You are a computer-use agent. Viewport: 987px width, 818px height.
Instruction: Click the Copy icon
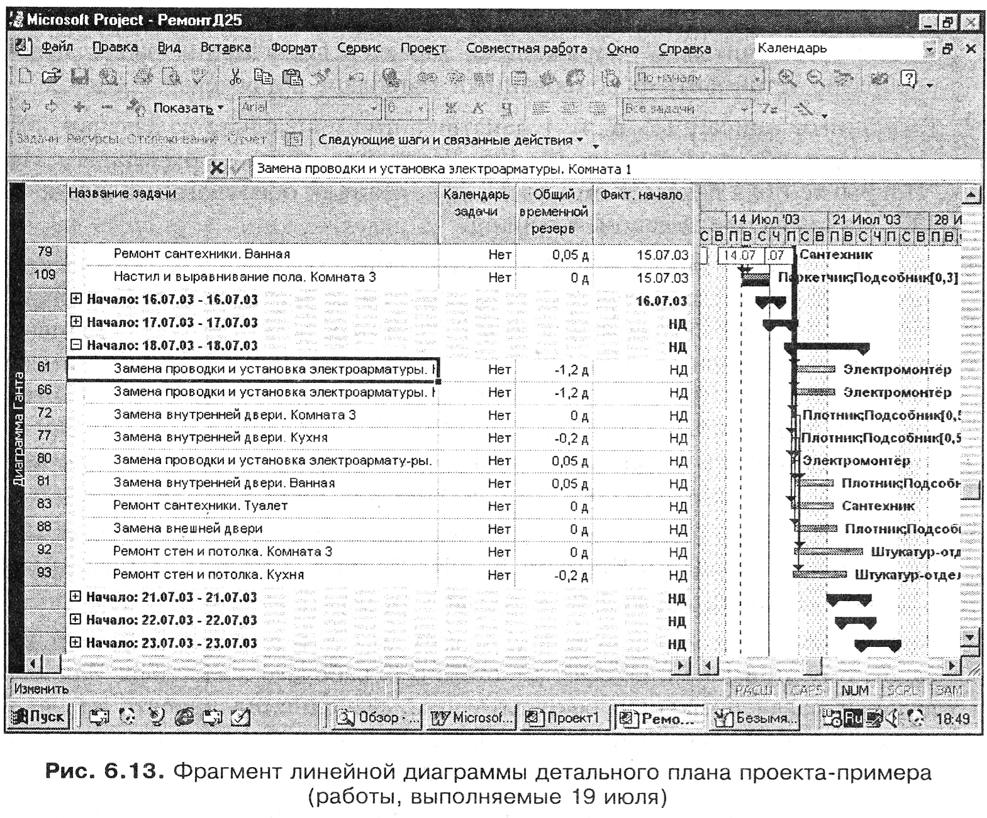[263, 77]
